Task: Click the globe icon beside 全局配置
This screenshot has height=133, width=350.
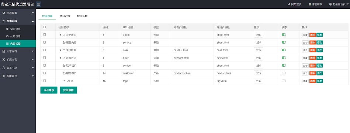Action: tap(4, 13)
